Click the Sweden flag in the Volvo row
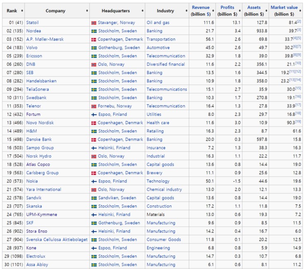This screenshot has height=269, width=305. [94, 48]
